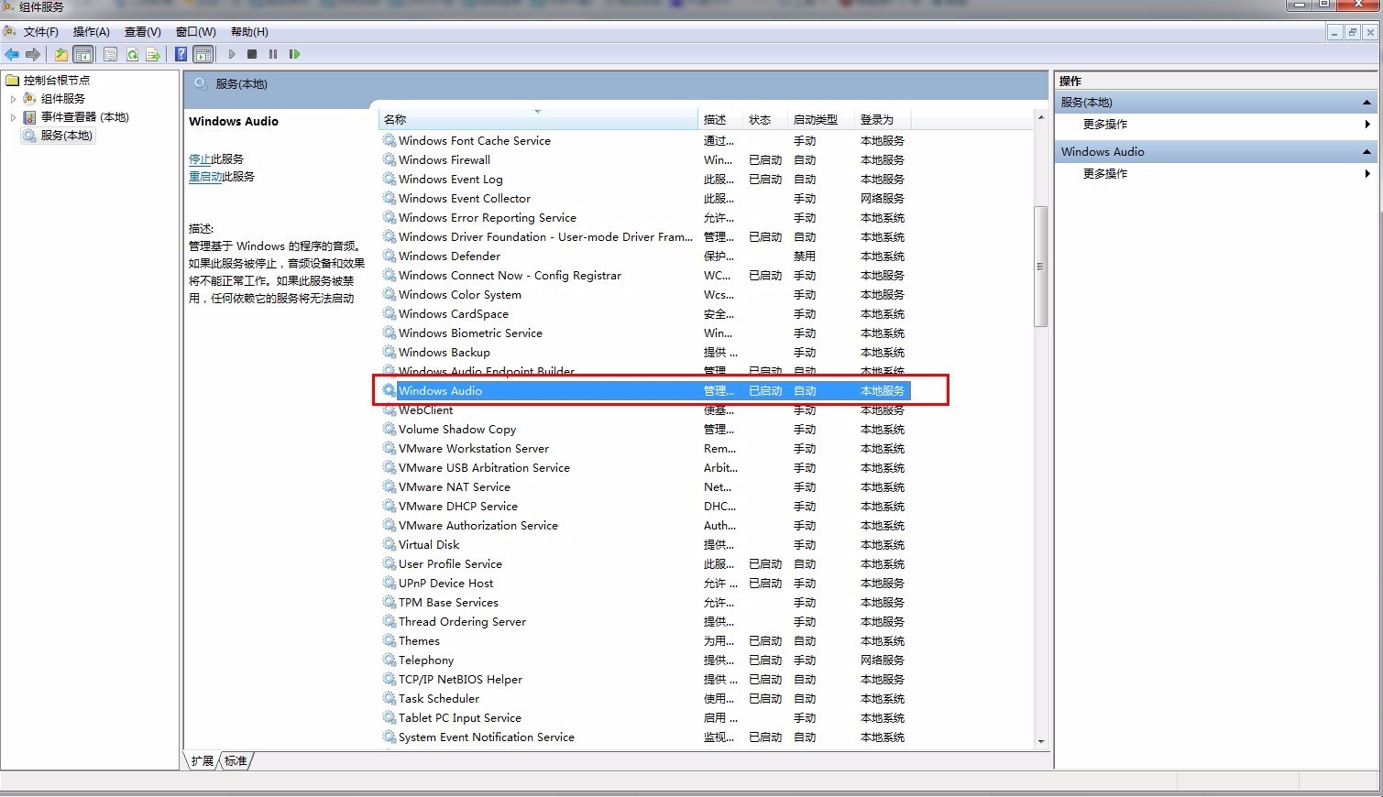The image size is (1383, 797).
Task: Click the gear icon of Telephony service
Action: pos(390,660)
